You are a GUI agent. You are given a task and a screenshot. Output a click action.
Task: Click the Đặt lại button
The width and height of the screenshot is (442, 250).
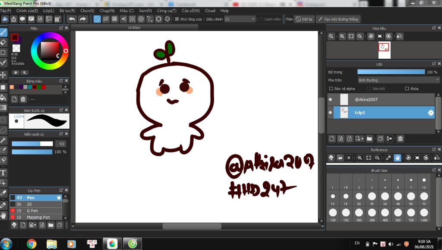(x=304, y=19)
